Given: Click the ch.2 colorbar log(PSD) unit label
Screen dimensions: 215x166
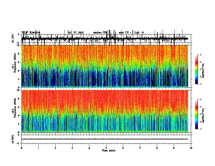Looking at the screenshot, I should tap(203, 115).
